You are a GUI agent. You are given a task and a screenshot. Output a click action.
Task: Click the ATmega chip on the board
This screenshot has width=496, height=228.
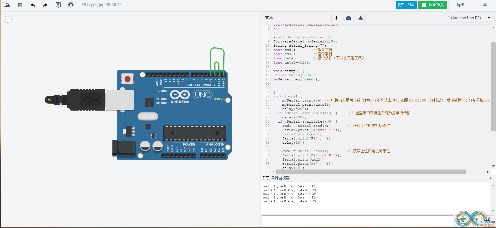pos(195,133)
